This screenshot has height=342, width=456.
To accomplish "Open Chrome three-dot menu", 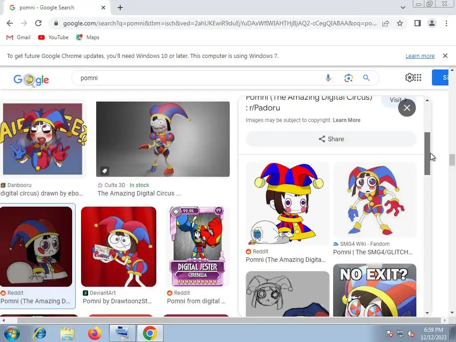I will tap(446, 23).
